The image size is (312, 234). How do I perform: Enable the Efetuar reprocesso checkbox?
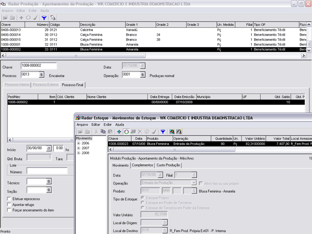(9, 199)
